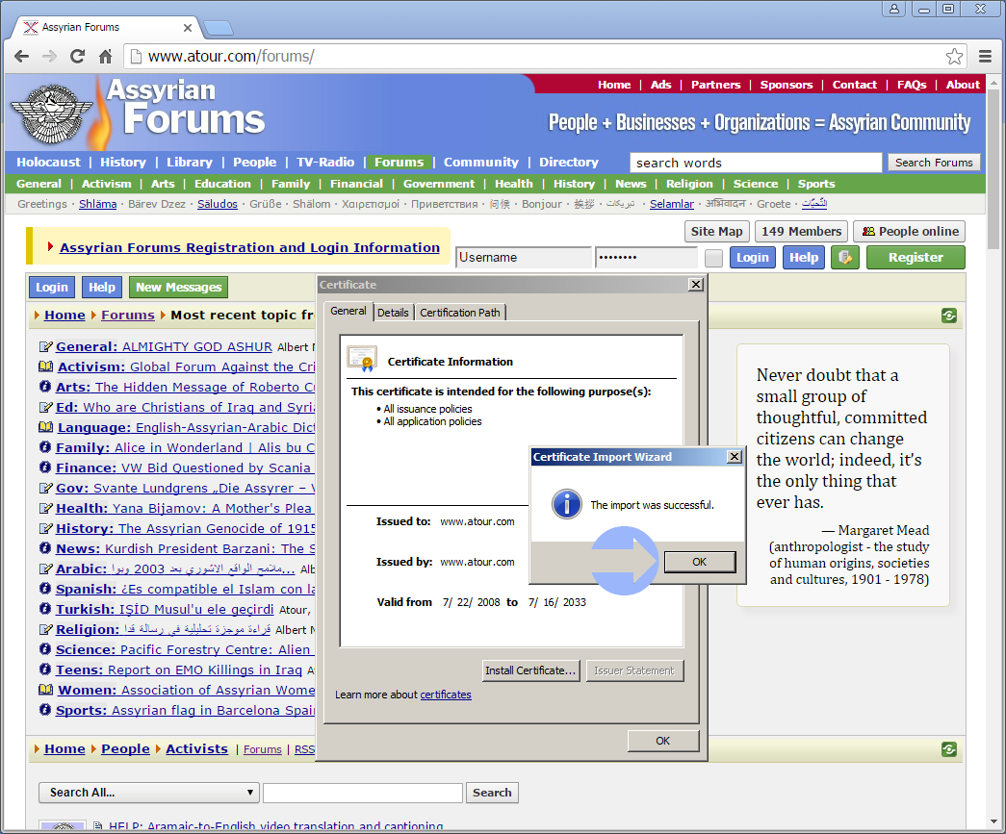Go to browser Home icon

click(x=105, y=57)
